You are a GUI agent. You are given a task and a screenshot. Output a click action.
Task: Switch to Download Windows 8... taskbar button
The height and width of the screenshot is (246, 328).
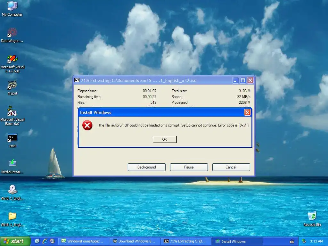click(135, 241)
